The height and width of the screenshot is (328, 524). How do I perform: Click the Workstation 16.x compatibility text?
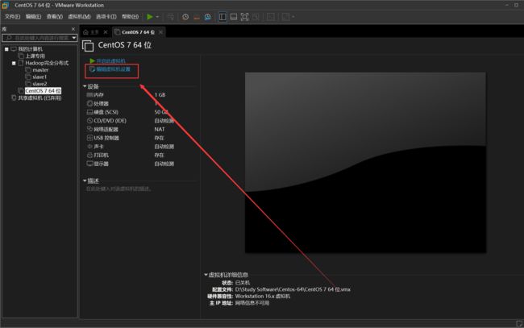point(263,297)
